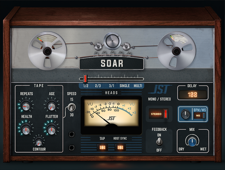Screen dimensions: 225x170
Task: Click the VU meter display
Action: pyautogui.click(x=111, y=113)
